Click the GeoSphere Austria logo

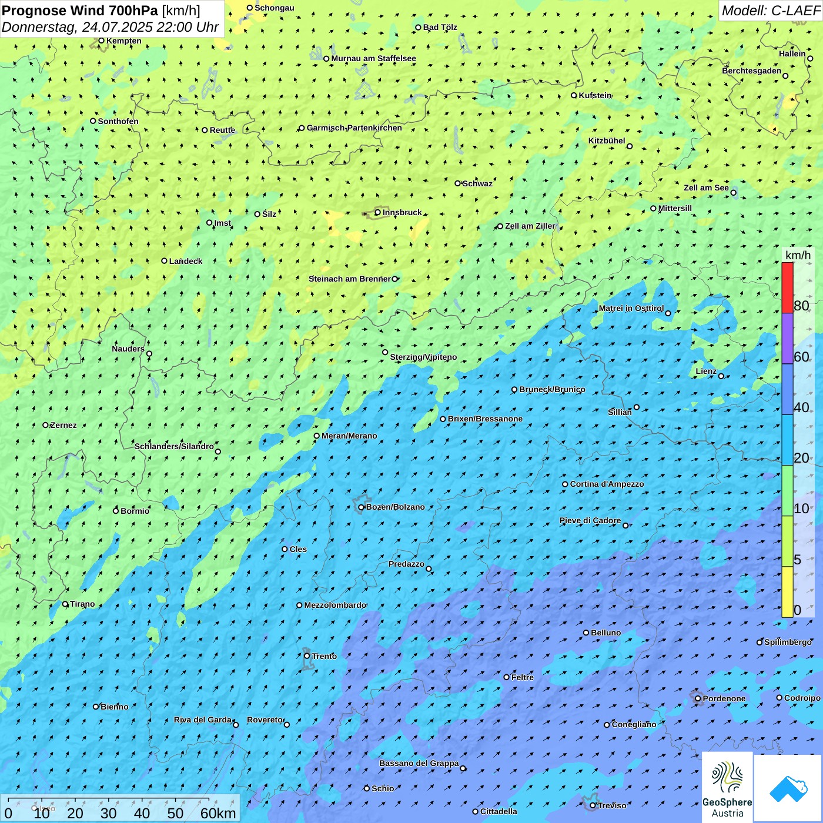tap(727, 788)
